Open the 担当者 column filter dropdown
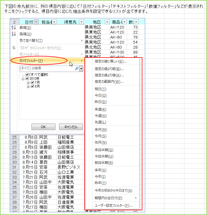The image size is (207, 215). pyautogui.click(x=54, y=22)
